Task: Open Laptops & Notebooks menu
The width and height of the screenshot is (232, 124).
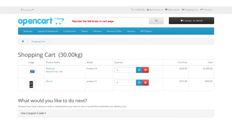Action: [48, 31]
